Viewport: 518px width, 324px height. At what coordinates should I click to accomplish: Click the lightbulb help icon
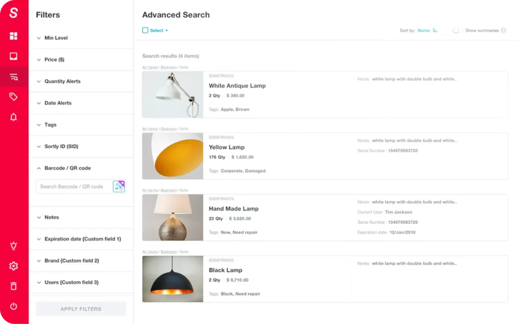(x=13, y=246)
